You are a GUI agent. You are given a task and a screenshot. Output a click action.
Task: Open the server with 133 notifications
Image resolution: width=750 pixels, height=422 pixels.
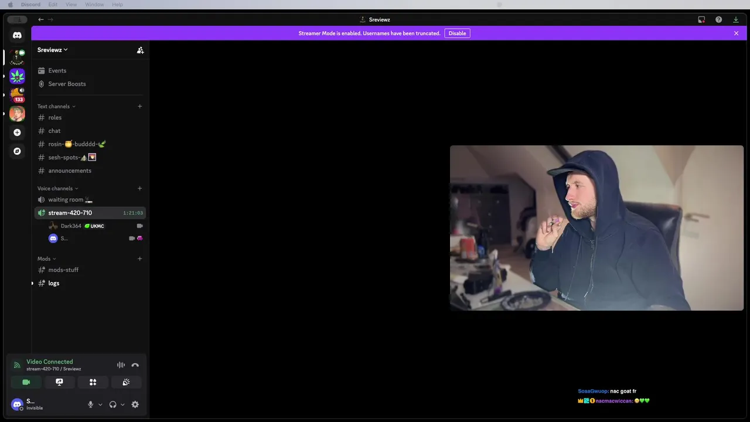(x=17, y=95)
